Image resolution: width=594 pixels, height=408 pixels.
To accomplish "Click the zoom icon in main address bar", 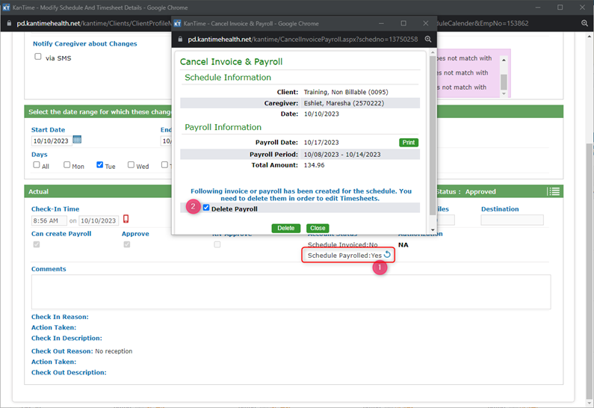I will (584, 23).
